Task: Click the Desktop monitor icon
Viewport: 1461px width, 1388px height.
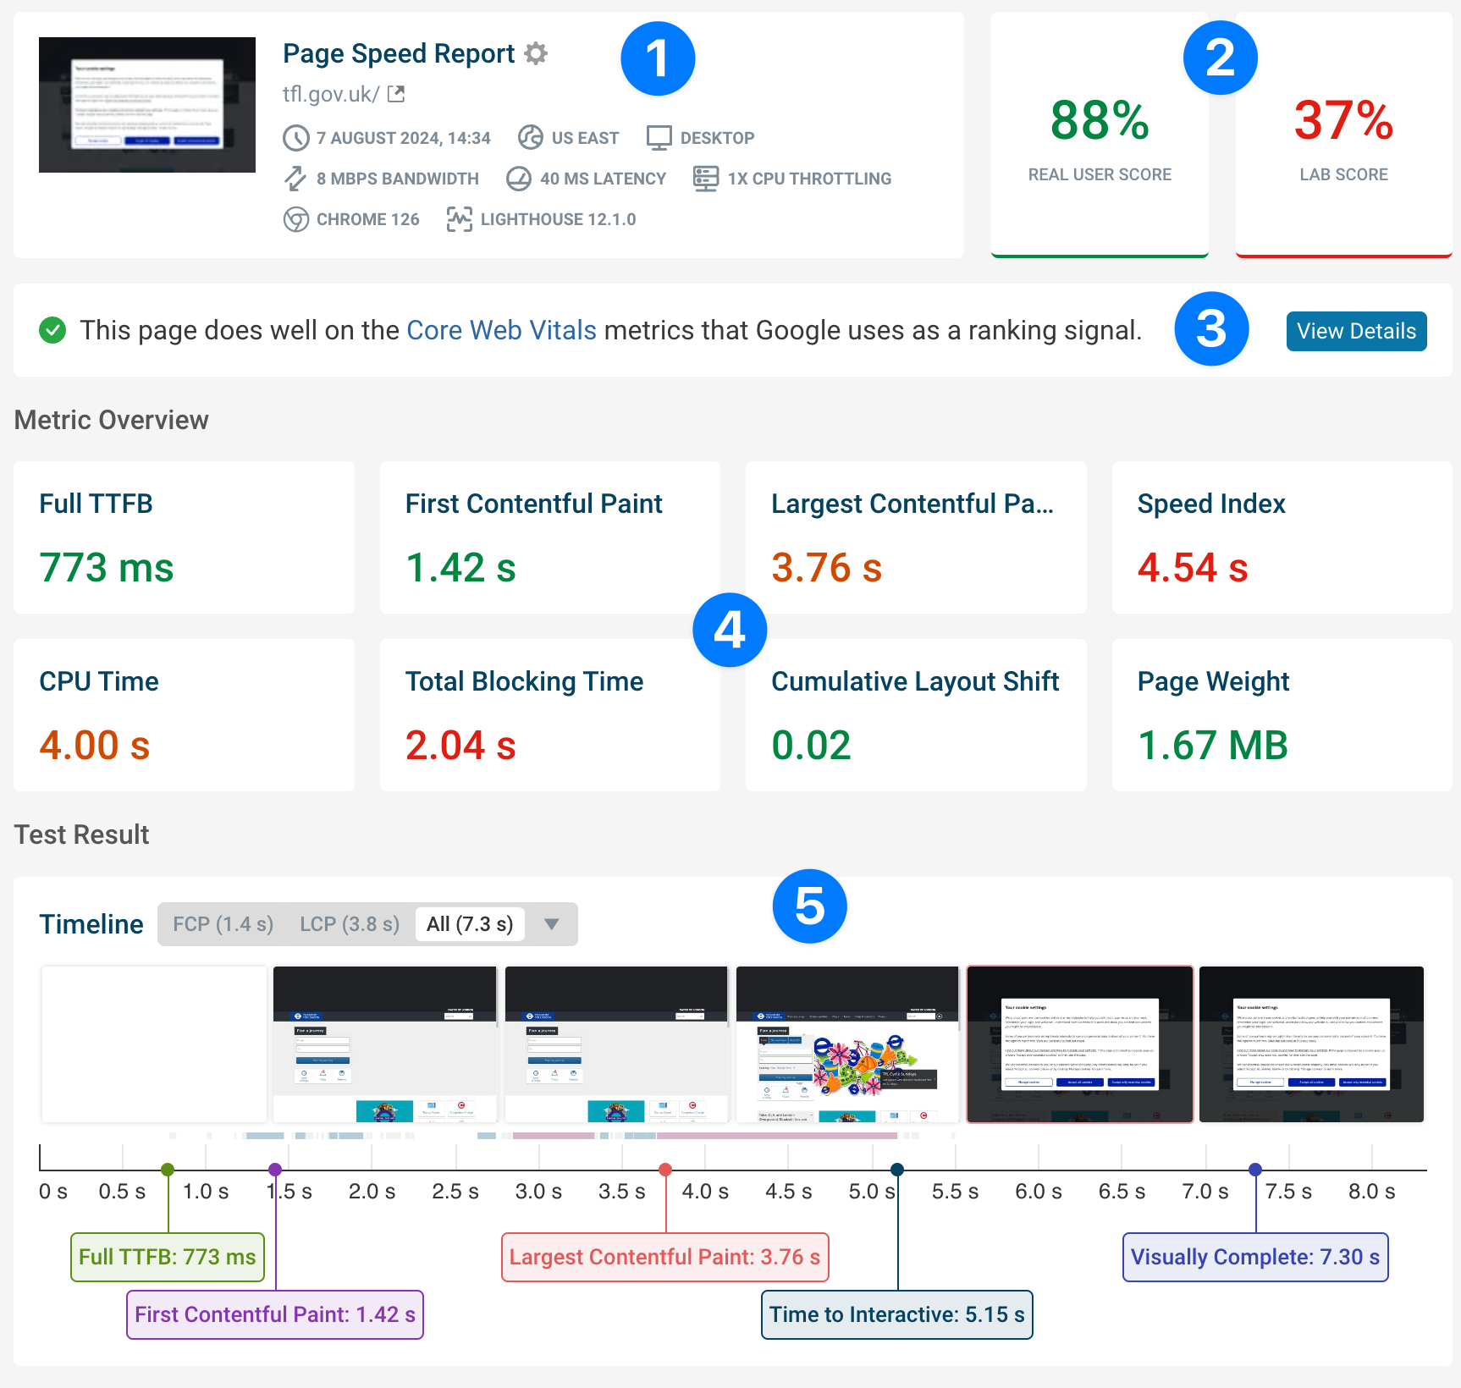Action: coord(659,138)
